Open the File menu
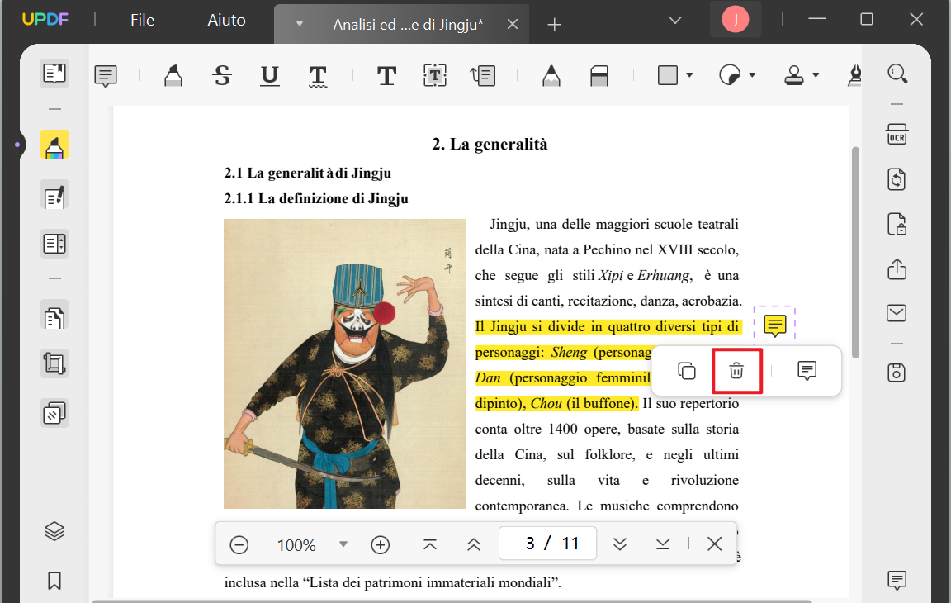 click(x=143, y=20)
